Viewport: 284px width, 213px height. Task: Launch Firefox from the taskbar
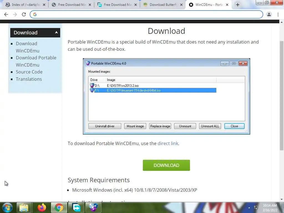(x=42, y=207)
